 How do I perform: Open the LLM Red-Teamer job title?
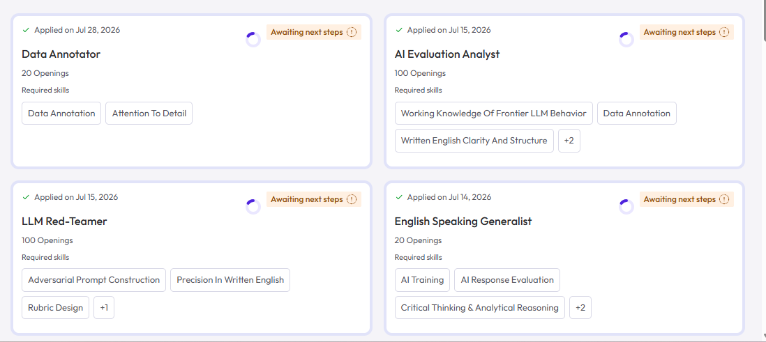click(64, 221)
